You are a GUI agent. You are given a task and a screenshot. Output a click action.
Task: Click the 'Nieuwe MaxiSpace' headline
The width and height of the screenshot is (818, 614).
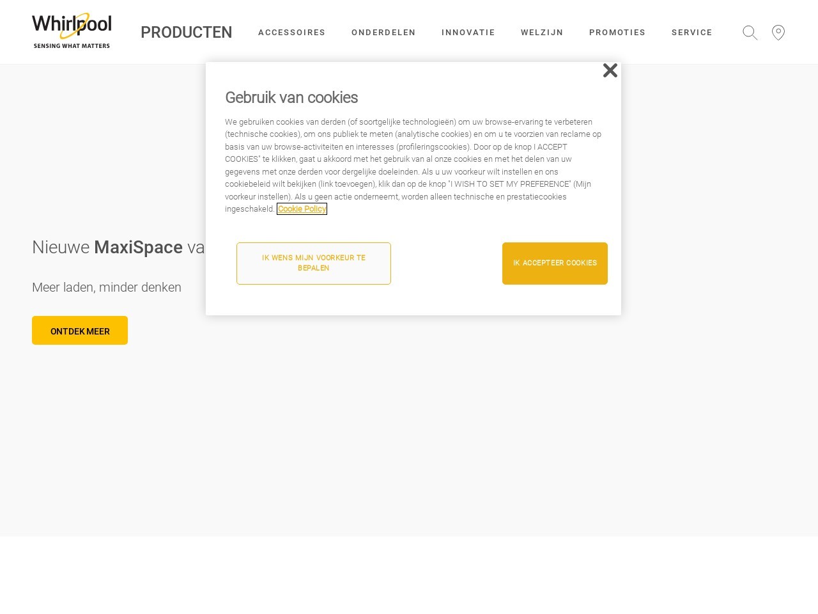pos(118,248)
